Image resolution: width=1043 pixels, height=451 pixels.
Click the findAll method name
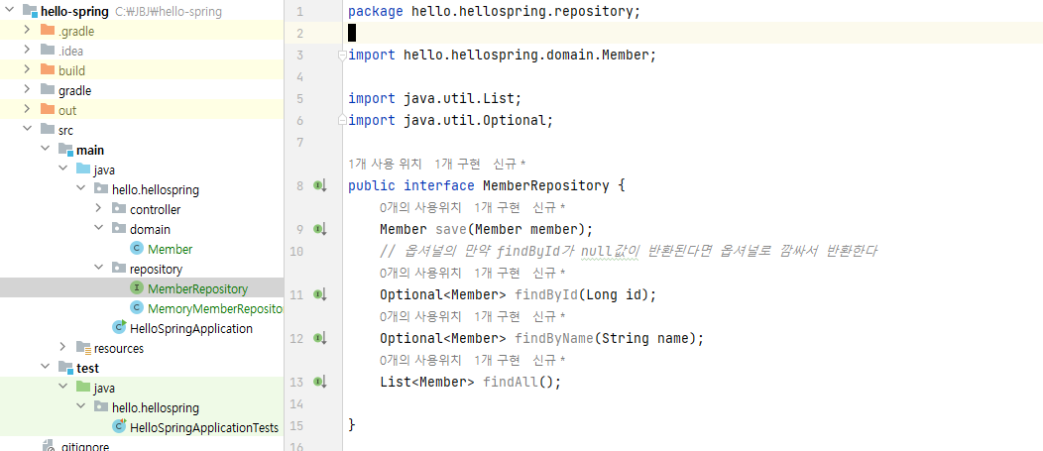click(511, 383)
